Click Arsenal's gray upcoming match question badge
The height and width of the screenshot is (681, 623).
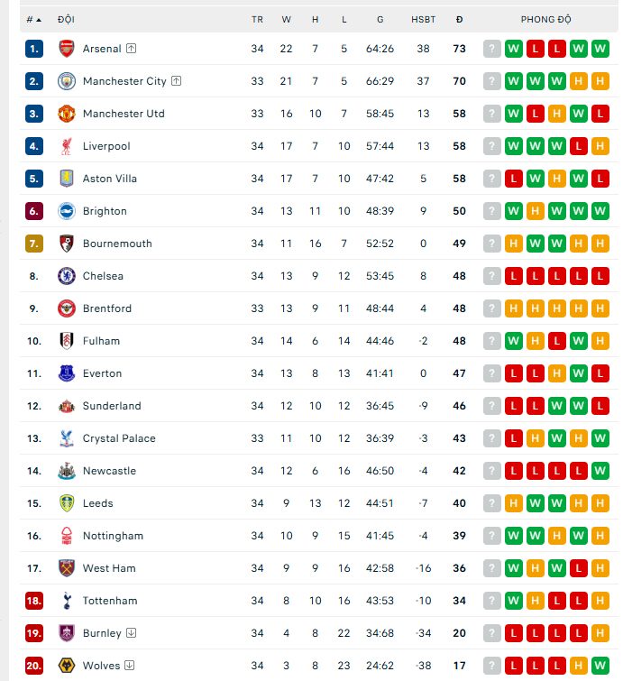pyautogui.click(x=491, y=49)
